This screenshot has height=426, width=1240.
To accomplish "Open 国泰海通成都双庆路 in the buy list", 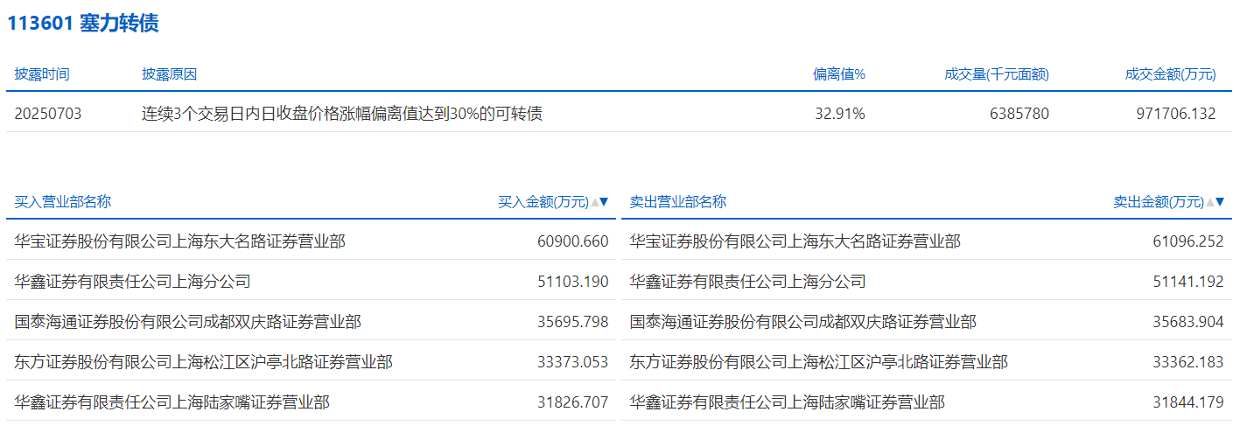I will click(x=188, y=322).
